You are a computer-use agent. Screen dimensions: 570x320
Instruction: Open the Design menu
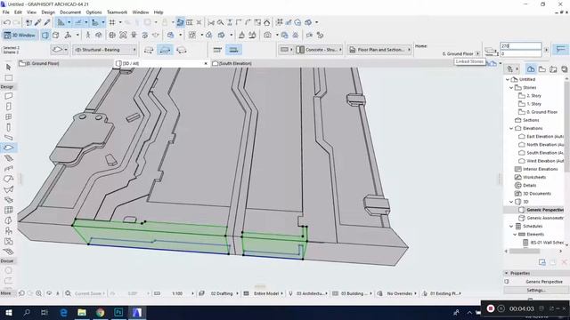[x=48, y=12]
